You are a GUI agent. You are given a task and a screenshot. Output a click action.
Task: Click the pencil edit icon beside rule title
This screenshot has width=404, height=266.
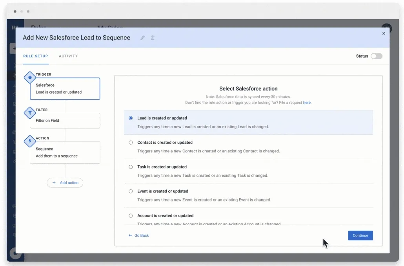pos(142,38)
